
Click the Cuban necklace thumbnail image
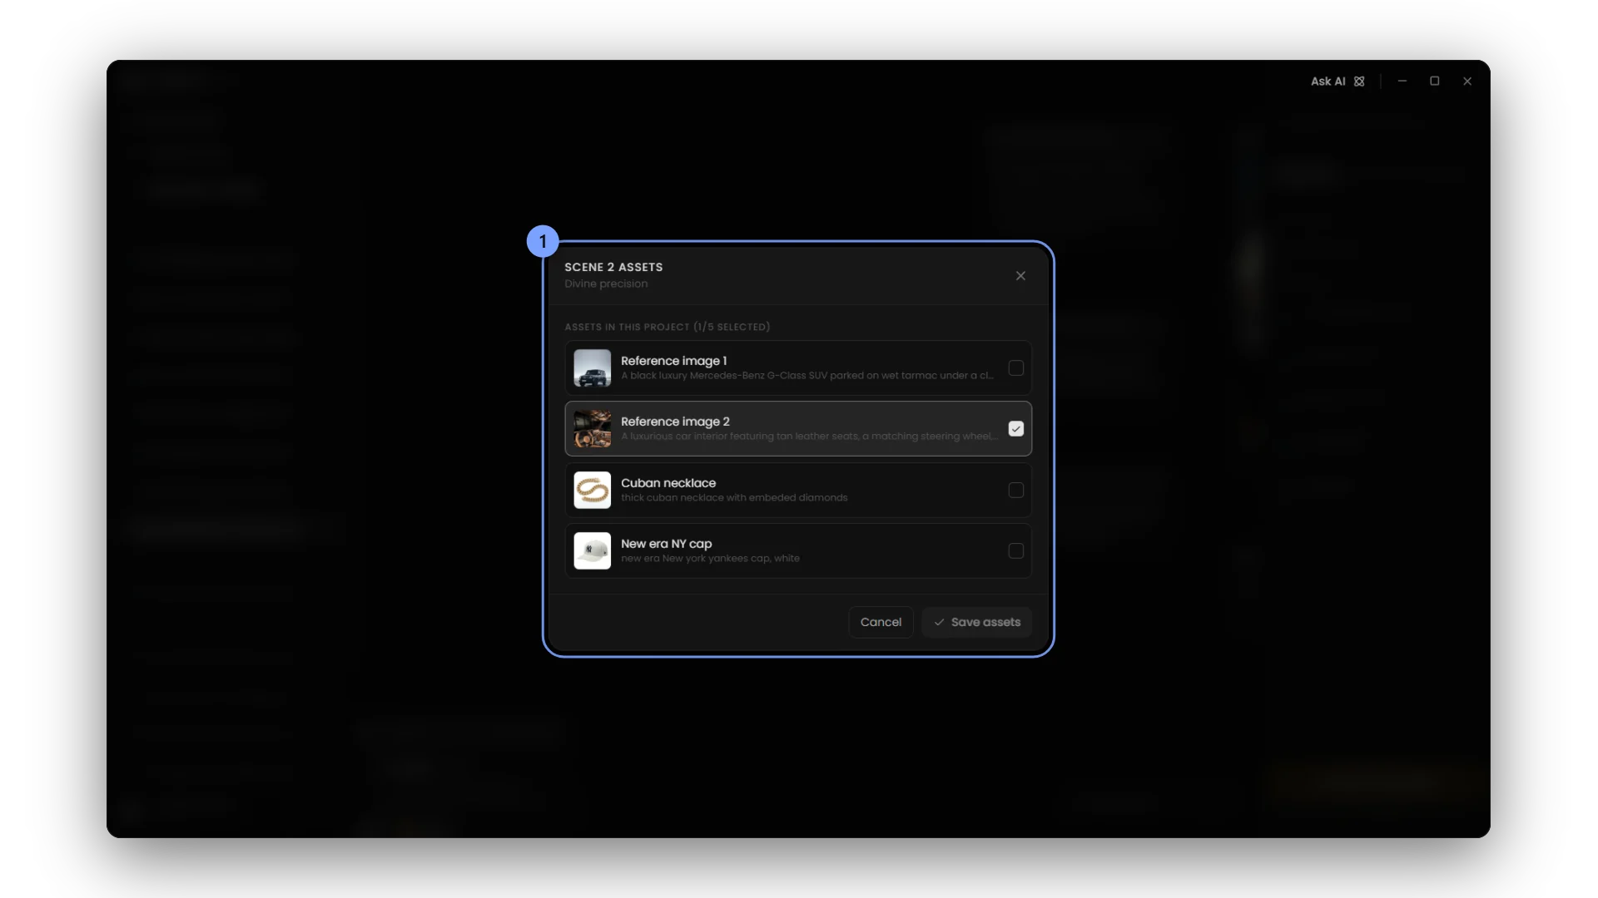click(x=593, y=491)
